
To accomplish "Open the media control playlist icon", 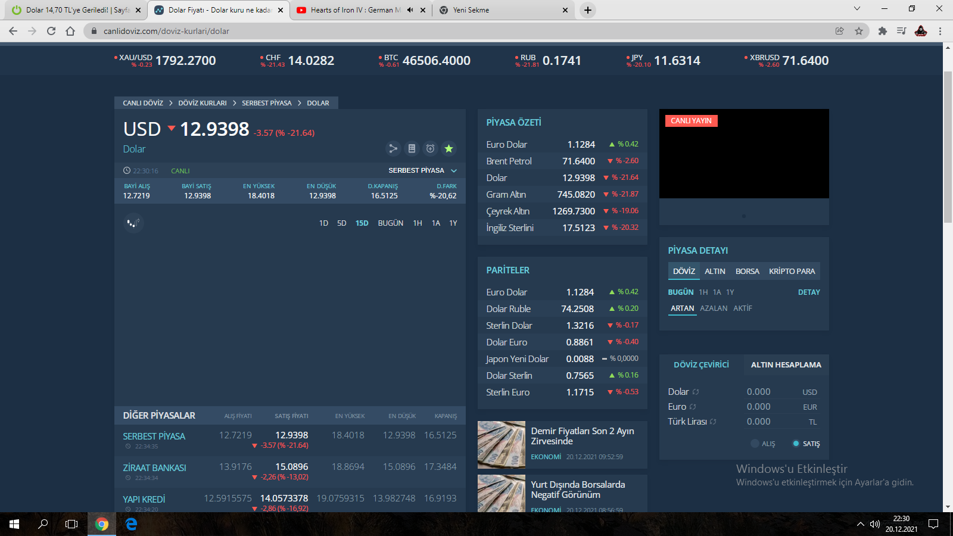I will 902,31.
